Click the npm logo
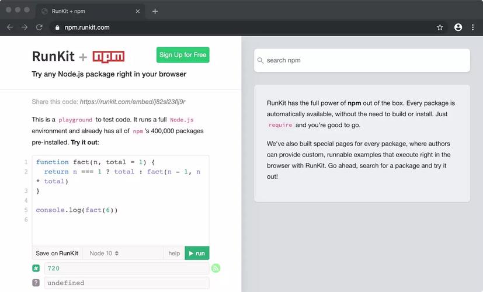 click(x=108, y=56)
